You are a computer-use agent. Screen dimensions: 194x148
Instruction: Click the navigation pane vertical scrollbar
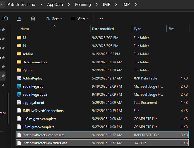[x=8, y=108]
